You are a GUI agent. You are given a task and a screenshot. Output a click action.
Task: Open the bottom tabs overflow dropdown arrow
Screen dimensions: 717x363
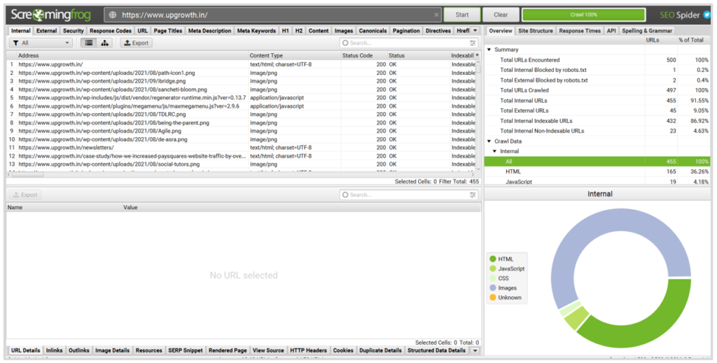(x=475, y=350)
